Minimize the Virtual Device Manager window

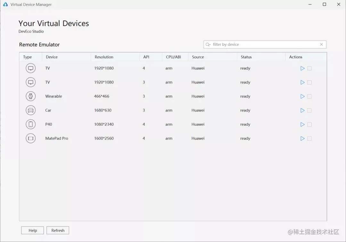310,4
